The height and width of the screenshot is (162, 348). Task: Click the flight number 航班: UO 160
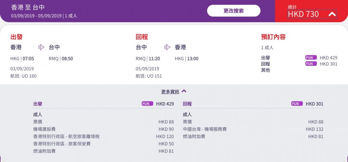(x=24, y=76)
